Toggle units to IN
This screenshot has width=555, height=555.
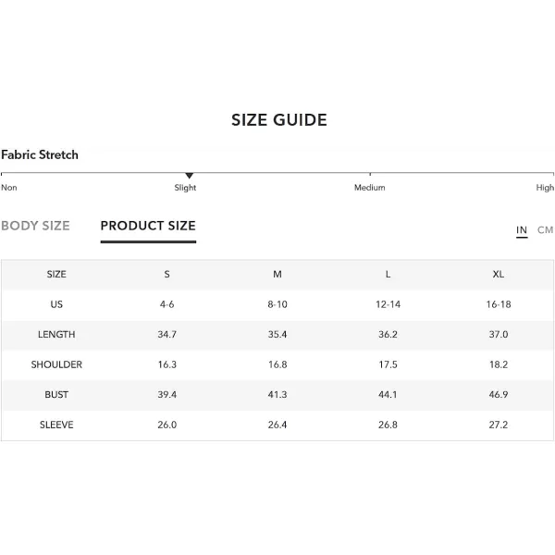point(522,230)
